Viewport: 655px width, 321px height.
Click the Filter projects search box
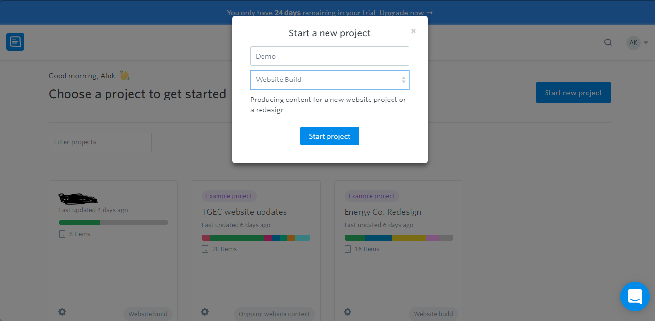tap(100, 142)
